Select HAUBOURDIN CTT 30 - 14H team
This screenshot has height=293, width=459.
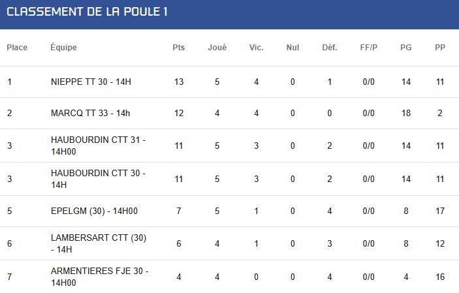[98, 179]
